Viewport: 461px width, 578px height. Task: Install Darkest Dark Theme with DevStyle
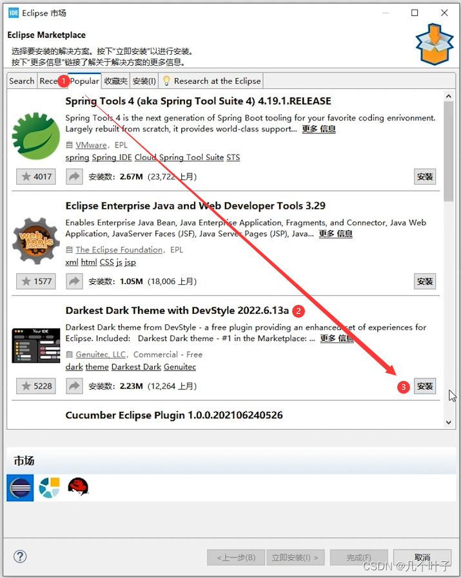(x=425, y=386)
